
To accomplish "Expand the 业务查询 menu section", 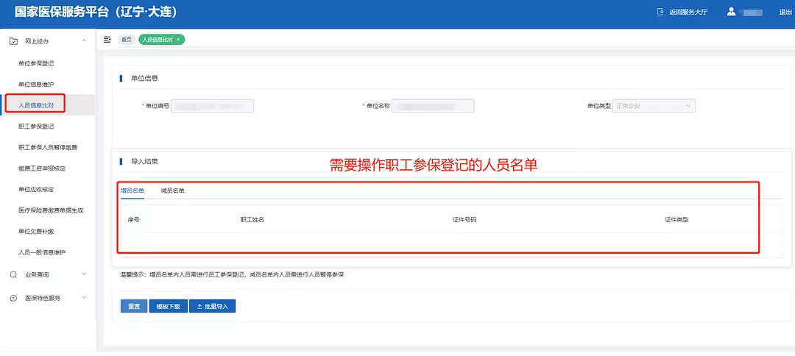I will pyautogui.click(x=84, y=274).
